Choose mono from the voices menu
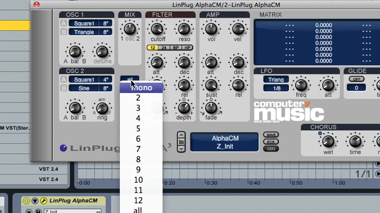380x213 pixels. pyautogui.click(x=141, y=88)
